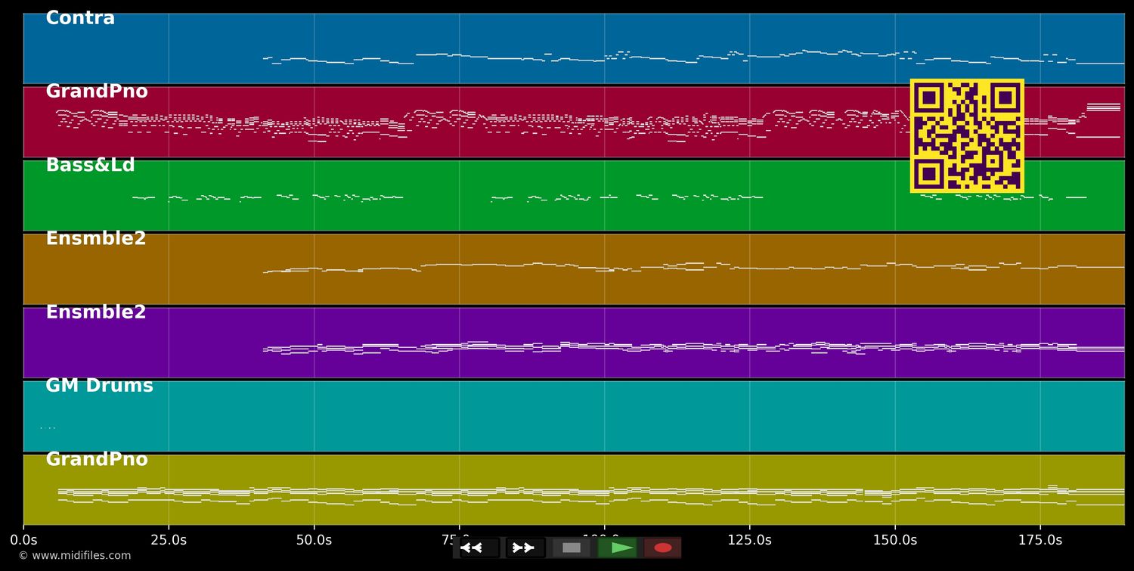The image size is (1134, 571).
Task: Select the red GrandPno track label
Action: pos(97,92)
